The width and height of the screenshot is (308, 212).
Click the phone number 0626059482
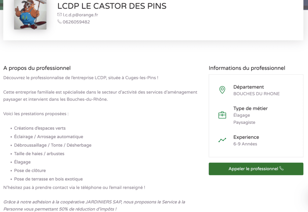(76, 22)
